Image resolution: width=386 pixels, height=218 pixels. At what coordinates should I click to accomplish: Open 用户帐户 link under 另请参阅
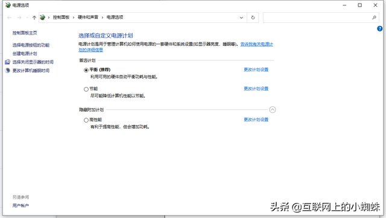click(x=21, y=205)
